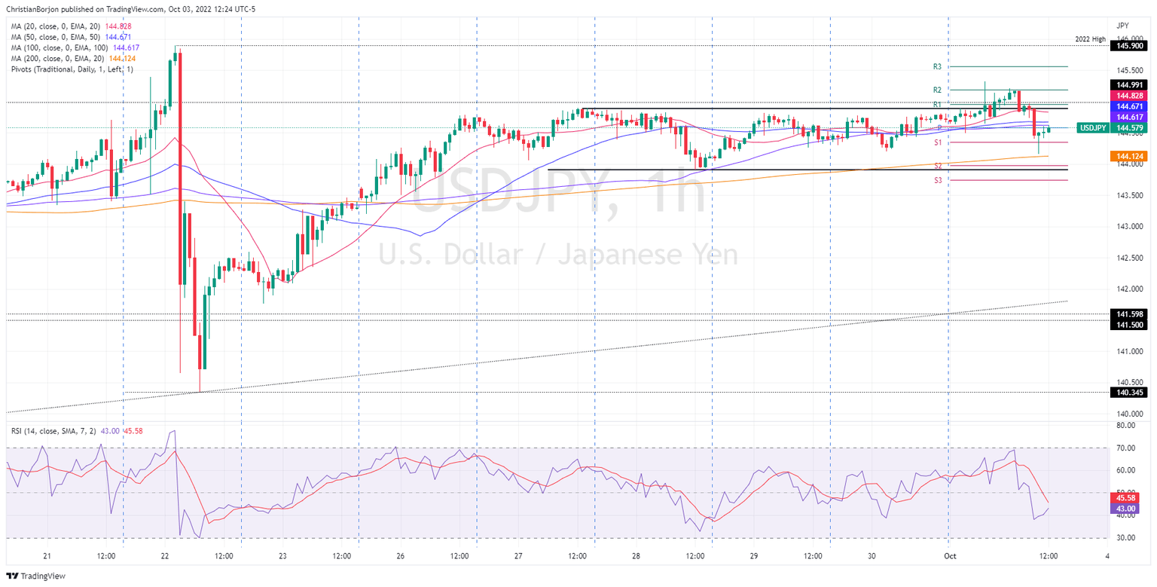Screen dimensions: 1157x587
Task: Select date 28 on the time axis
Action: [x=636, y=556]
